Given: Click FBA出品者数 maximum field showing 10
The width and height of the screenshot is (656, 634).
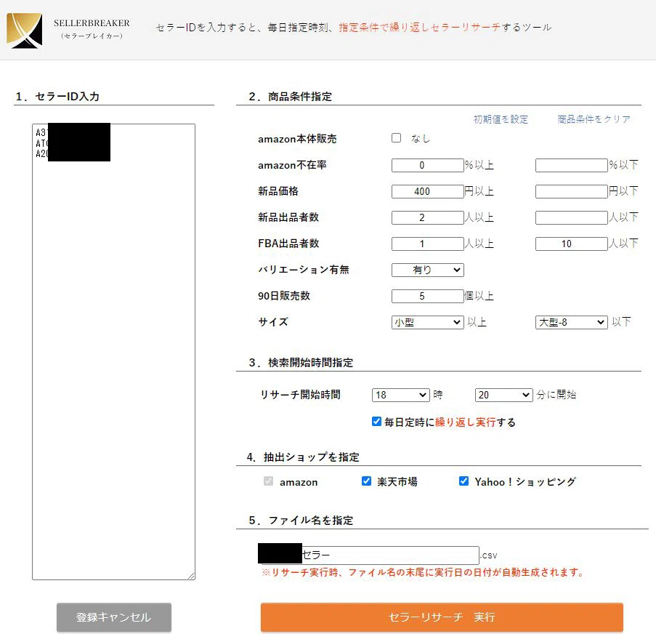Looking at the screenshot, I should (x=572, y=244).
